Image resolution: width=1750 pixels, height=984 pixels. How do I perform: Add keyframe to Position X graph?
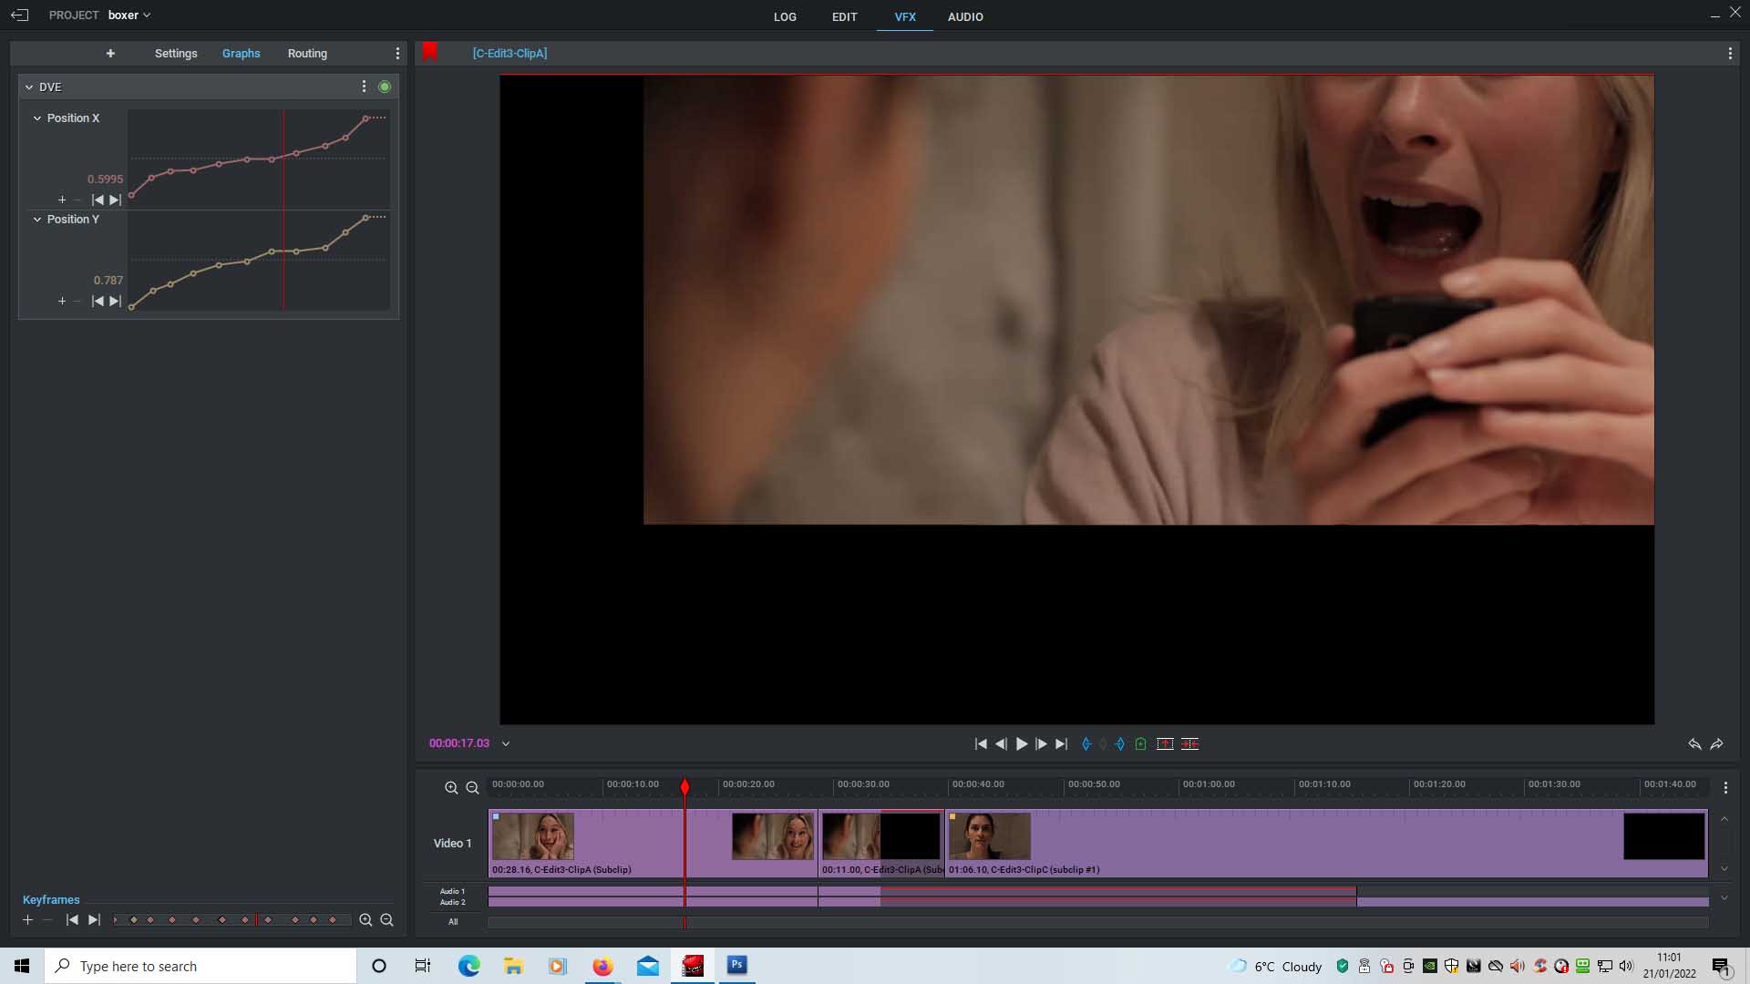click(x=62, y=200)
